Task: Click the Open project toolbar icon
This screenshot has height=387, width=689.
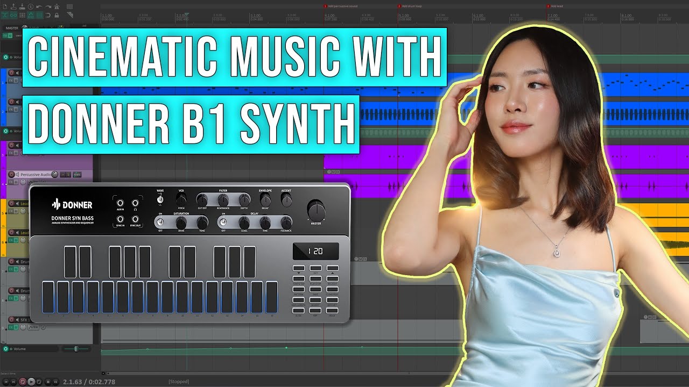Action: point(13,6)
